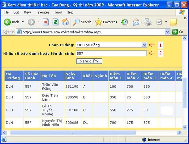
Task: Click the Back navigation arrow icon
Action: click(8, 22)
